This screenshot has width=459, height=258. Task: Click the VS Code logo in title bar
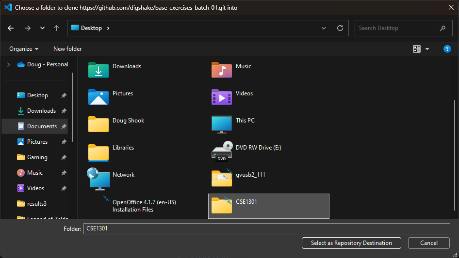pos(8,7)
